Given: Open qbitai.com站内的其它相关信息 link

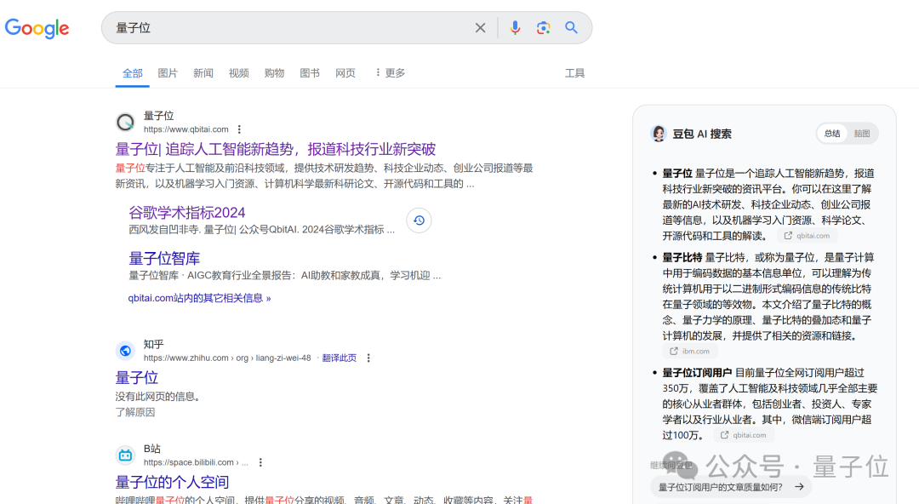Looking at the screenshot, I should pyautogui.click(x=199, y=298).
